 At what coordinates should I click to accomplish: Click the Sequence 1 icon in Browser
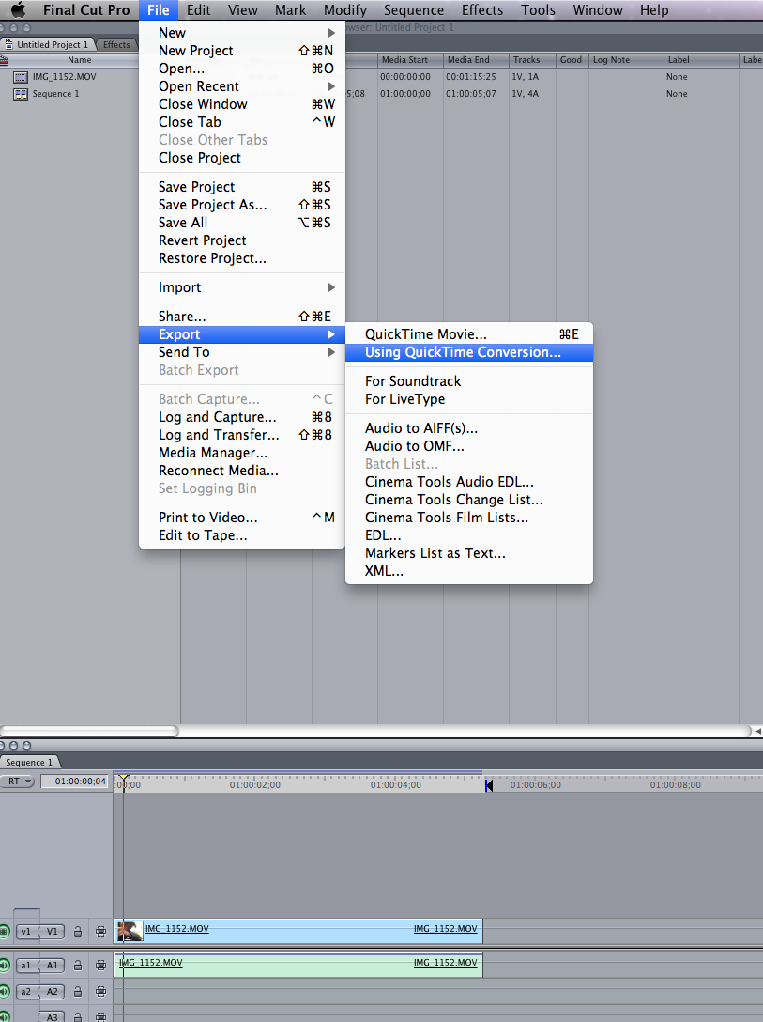click(21, 94)
